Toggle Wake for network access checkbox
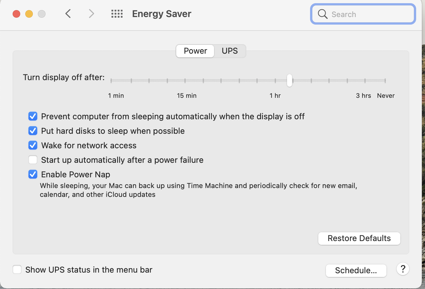 click(x=33, y=145)
